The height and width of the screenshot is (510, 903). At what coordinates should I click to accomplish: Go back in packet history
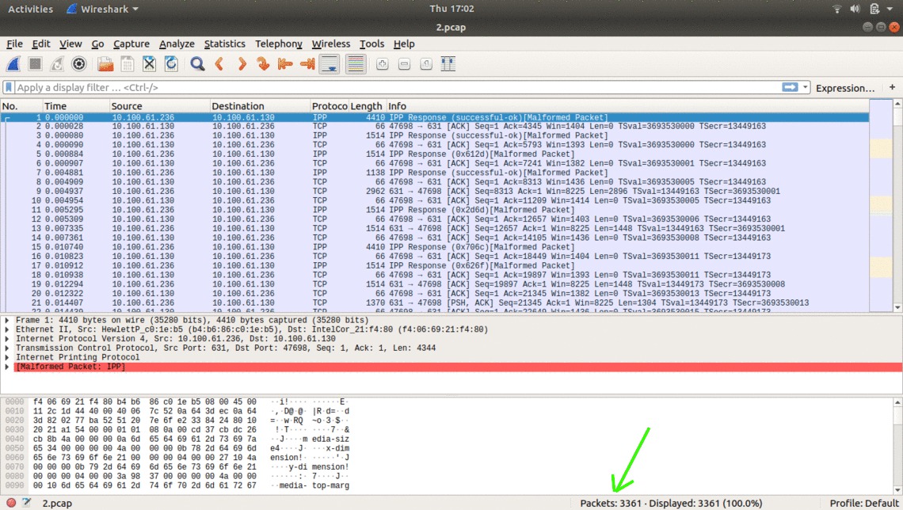[x=219, y=64]
